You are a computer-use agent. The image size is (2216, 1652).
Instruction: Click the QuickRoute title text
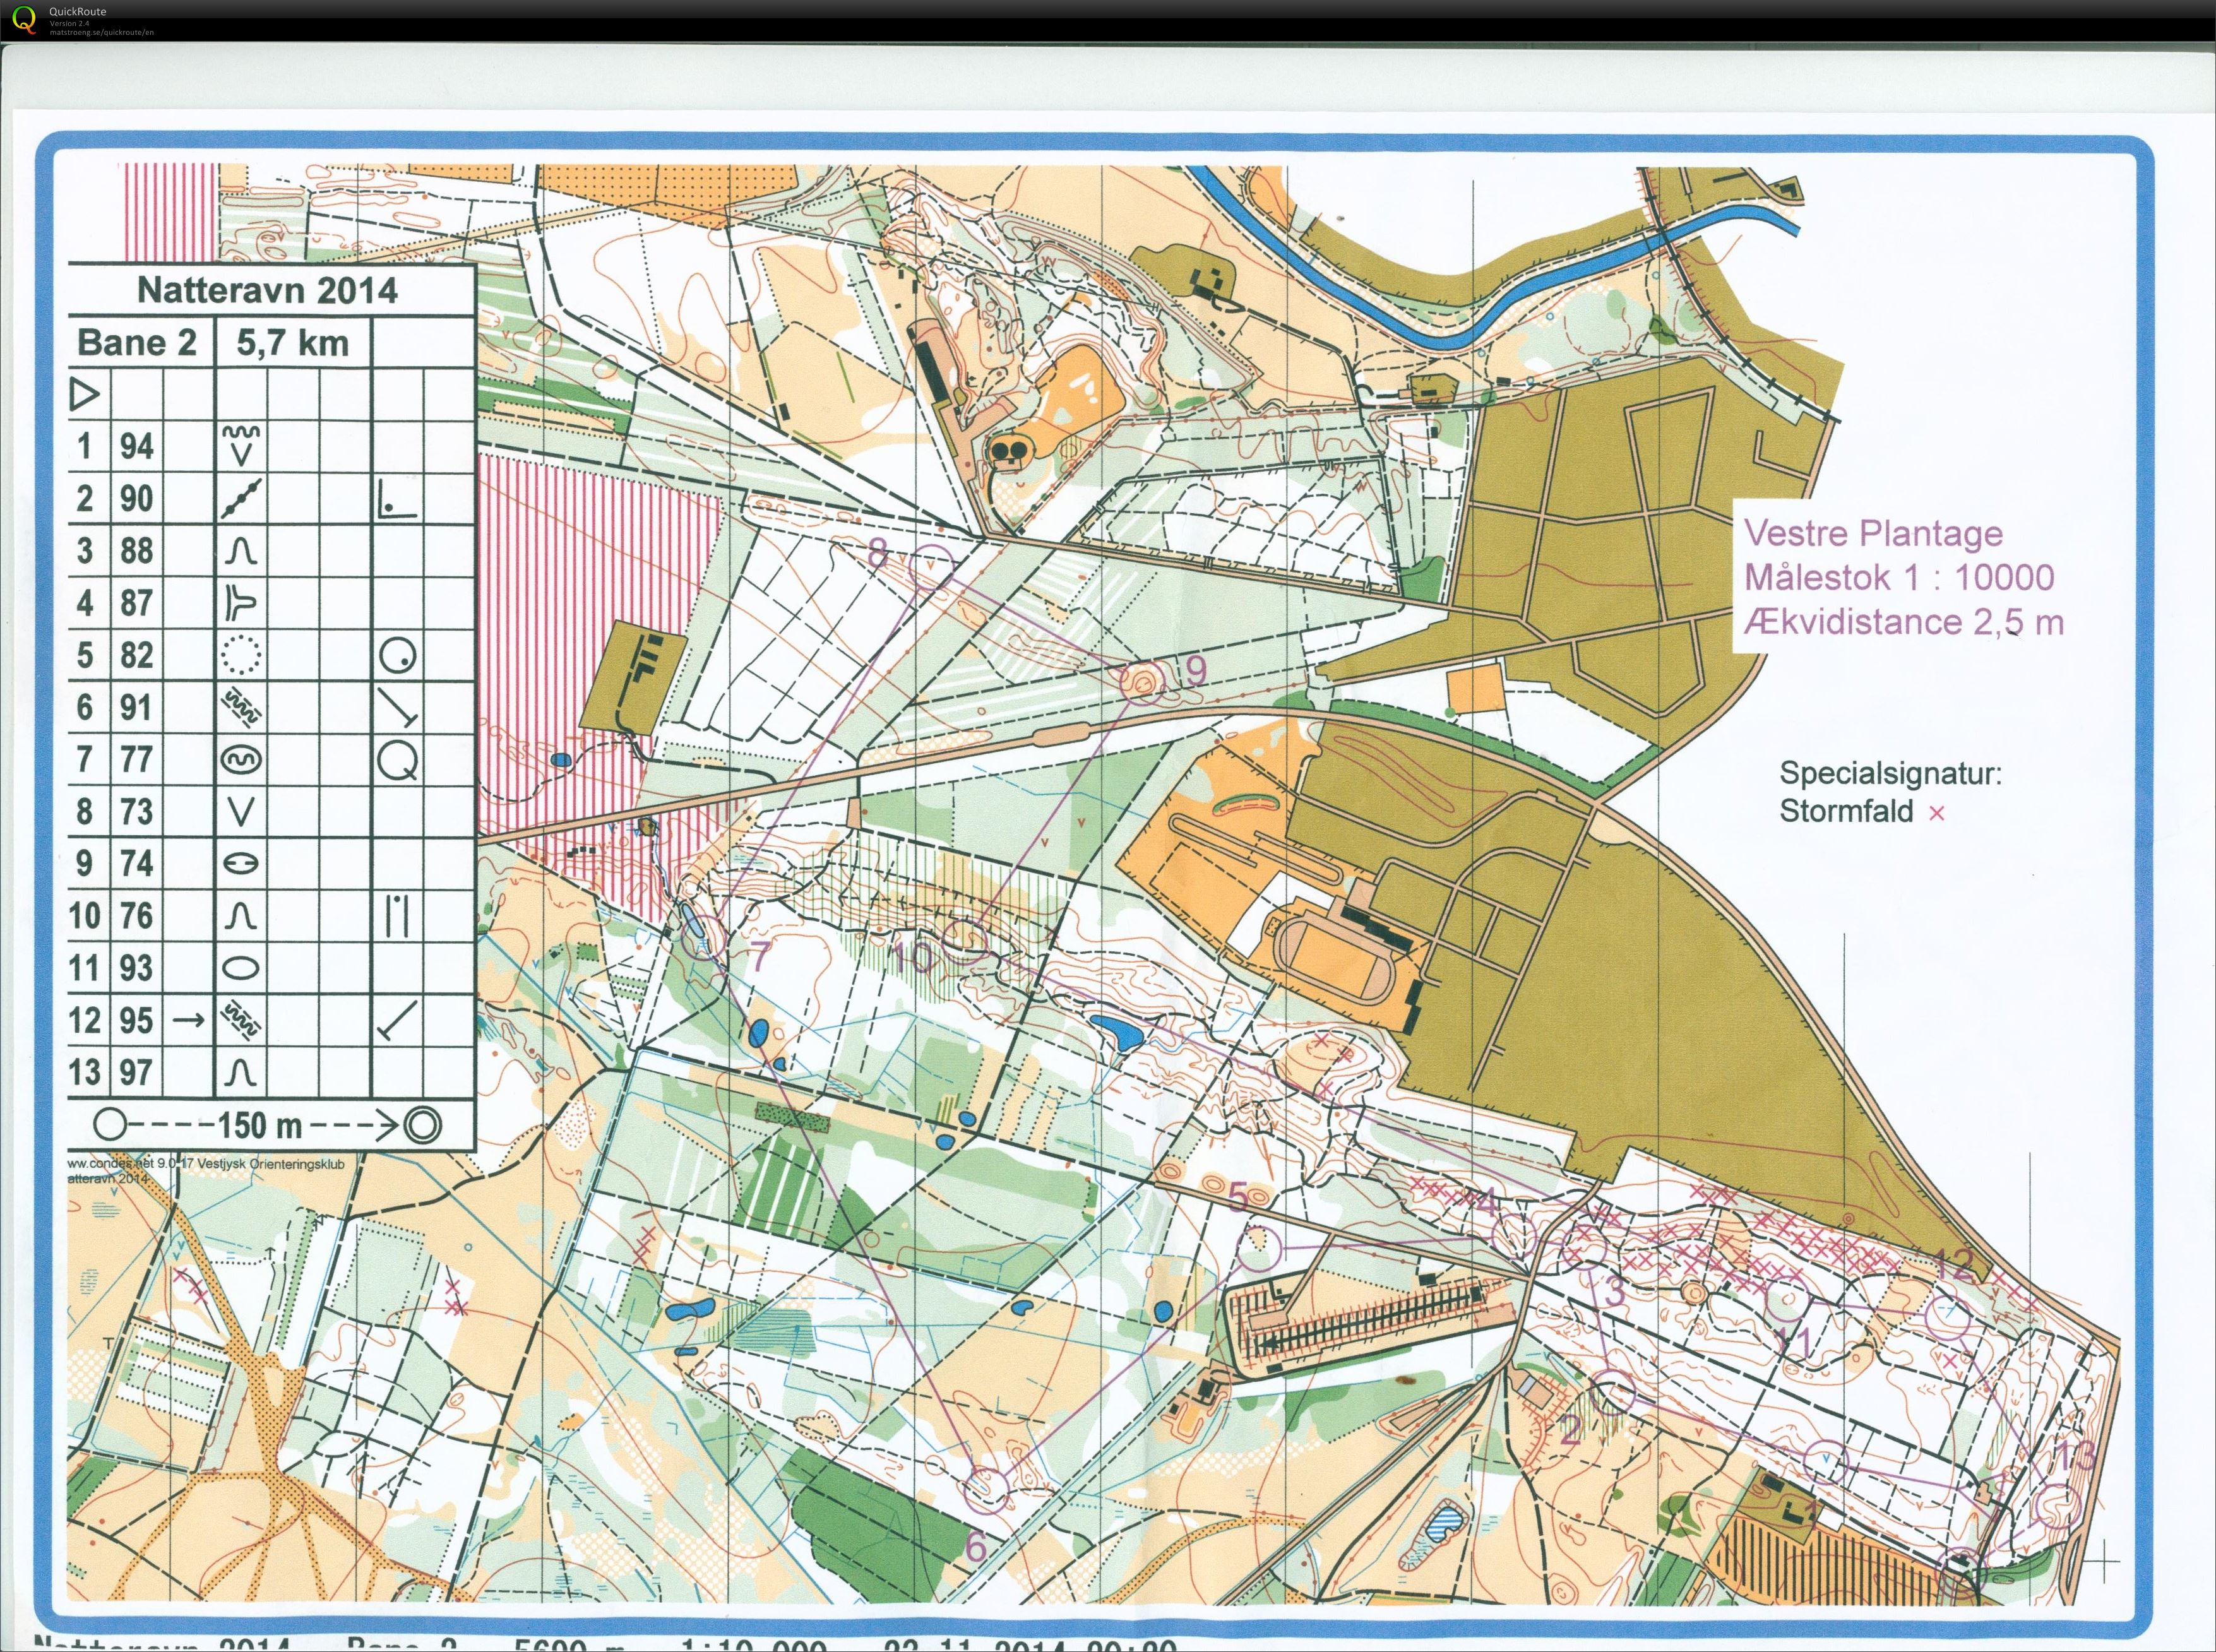(77, 12)
